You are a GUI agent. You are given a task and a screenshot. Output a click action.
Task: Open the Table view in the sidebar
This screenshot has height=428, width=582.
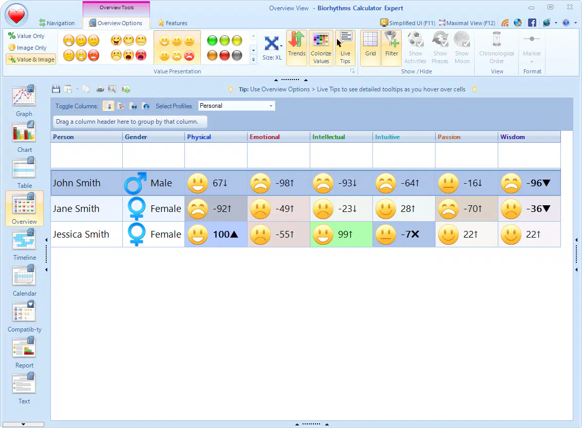24,173
